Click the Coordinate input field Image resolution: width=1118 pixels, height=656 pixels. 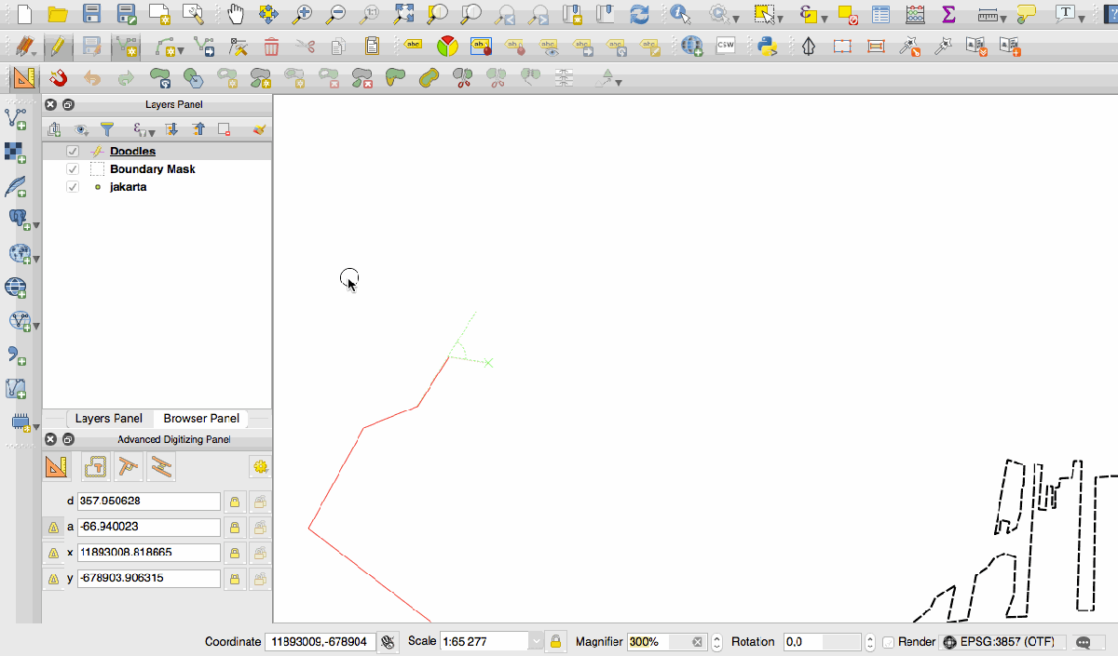320,642
